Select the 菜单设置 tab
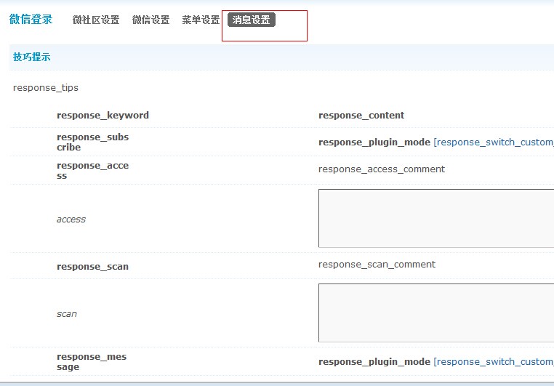The height and width of the screenshot is (386, 554). 201,20
